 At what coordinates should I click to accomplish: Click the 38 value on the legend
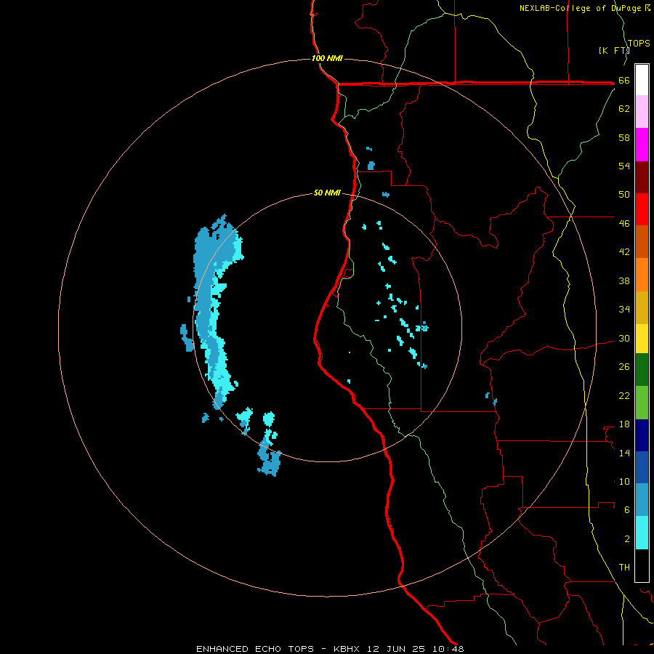(624, 280)
